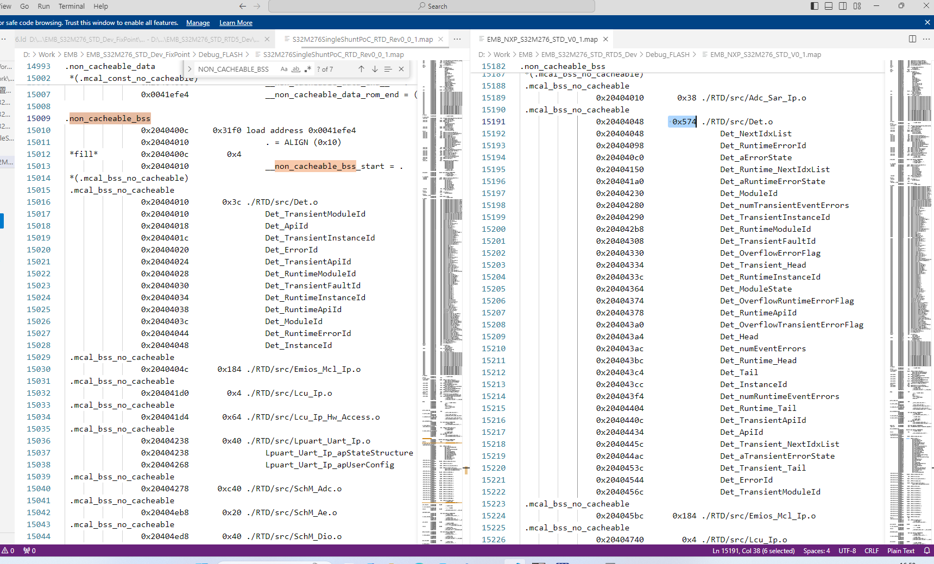Enable Match Case in the find widget
Screen dimensions: 934x564
click(x=284, y=69)
